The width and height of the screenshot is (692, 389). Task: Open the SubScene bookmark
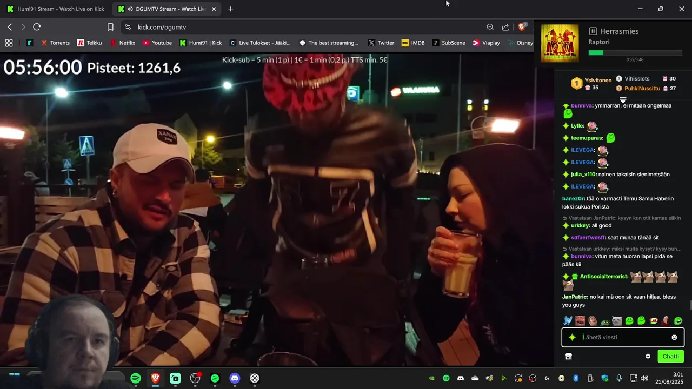[x=449, y=43]
